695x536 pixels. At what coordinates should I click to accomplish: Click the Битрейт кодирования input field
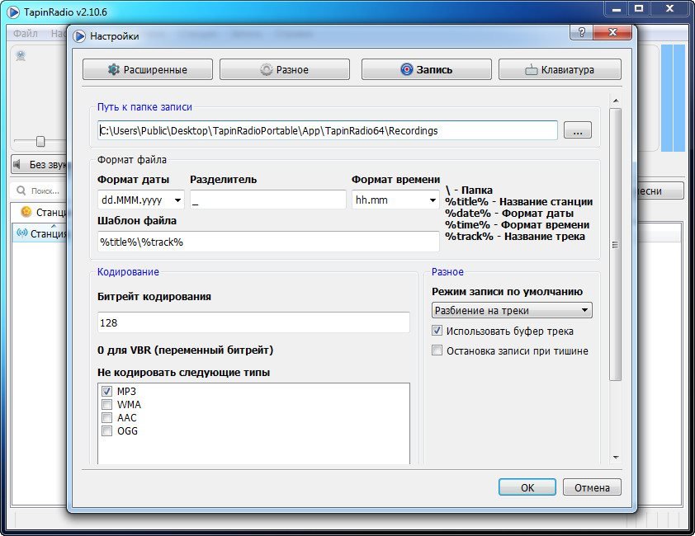pos(253,322)
